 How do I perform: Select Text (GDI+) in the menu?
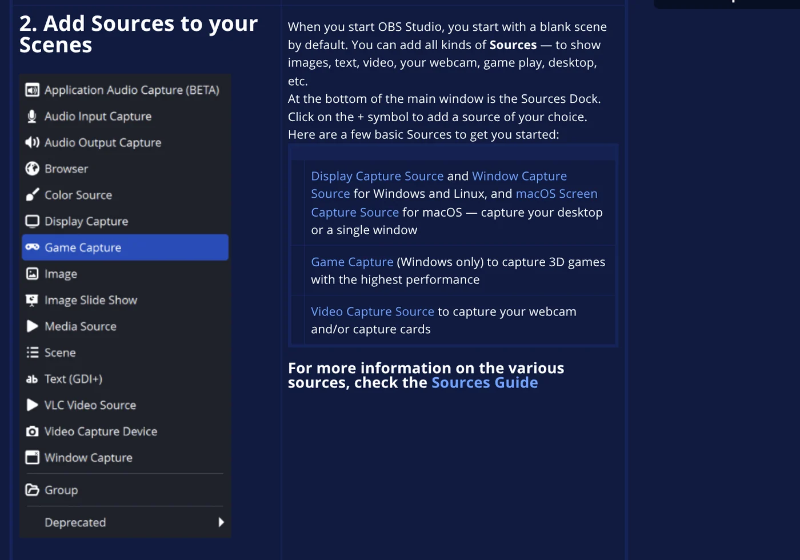pyautogui.click(x=125, y=379)
